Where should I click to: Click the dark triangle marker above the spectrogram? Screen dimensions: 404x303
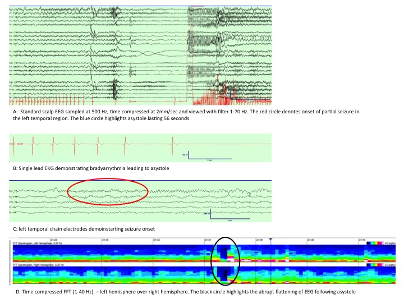coord(271,241)
